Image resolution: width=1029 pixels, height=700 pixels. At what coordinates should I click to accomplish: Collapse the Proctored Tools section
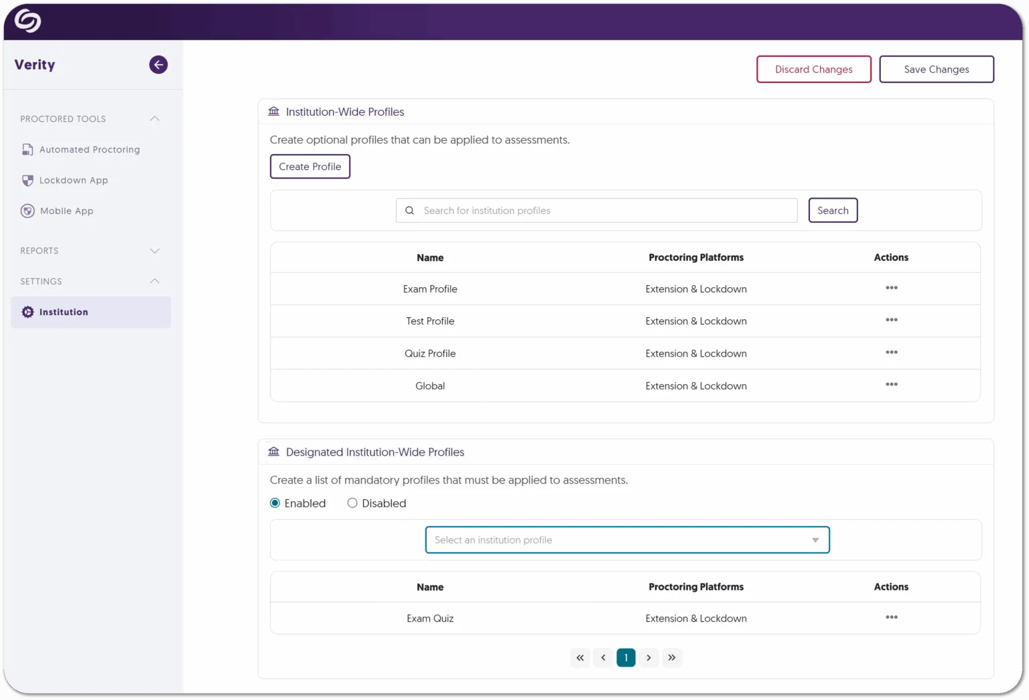(155, 118)
